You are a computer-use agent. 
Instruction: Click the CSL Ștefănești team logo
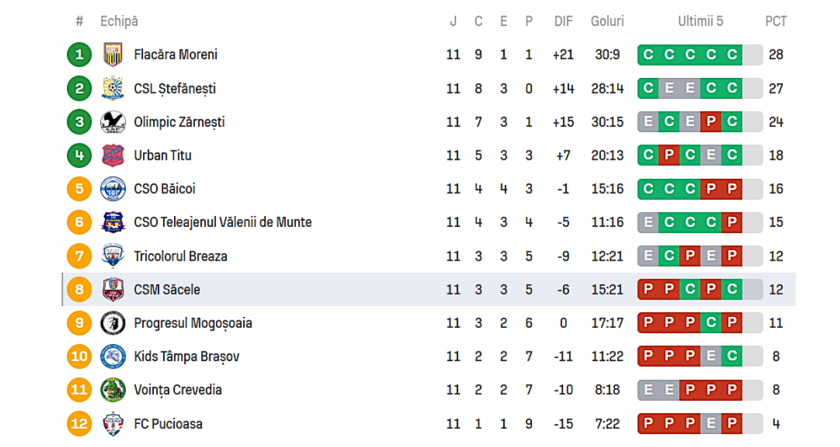click(113, 88)
